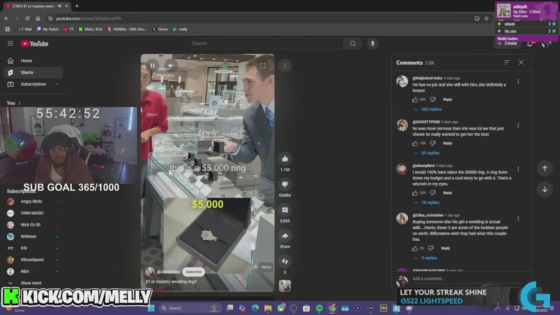Click the Add a comment field
The image size is (560, 315).
(468, 279)
